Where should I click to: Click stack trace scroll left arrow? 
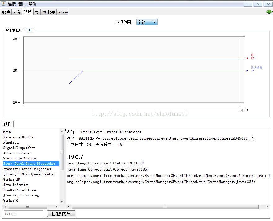click(69, 207)
